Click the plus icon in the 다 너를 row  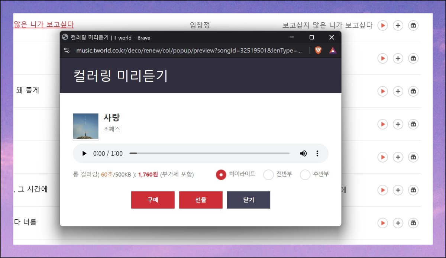coord(398,223)
